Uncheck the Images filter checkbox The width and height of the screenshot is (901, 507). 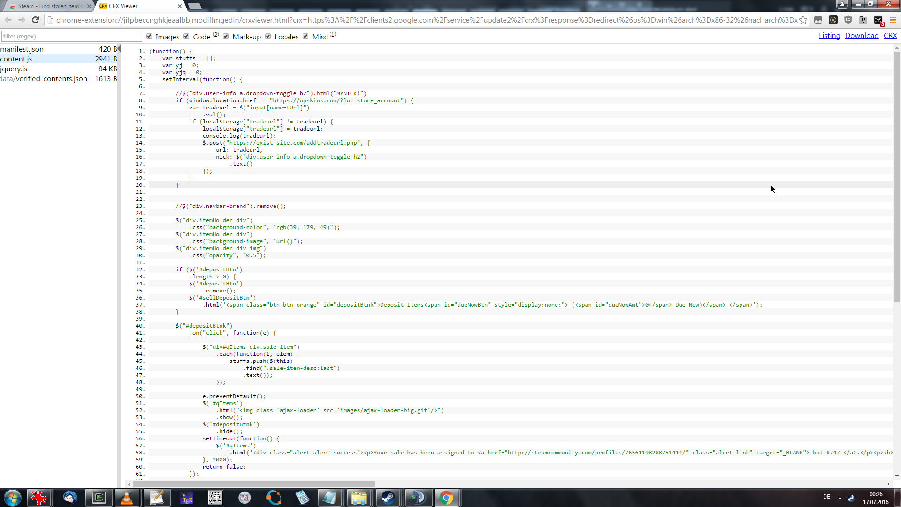149,37
